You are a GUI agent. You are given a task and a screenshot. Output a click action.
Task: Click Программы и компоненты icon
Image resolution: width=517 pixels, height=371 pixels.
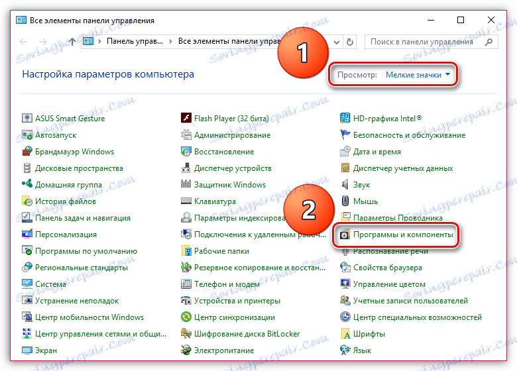345,235
